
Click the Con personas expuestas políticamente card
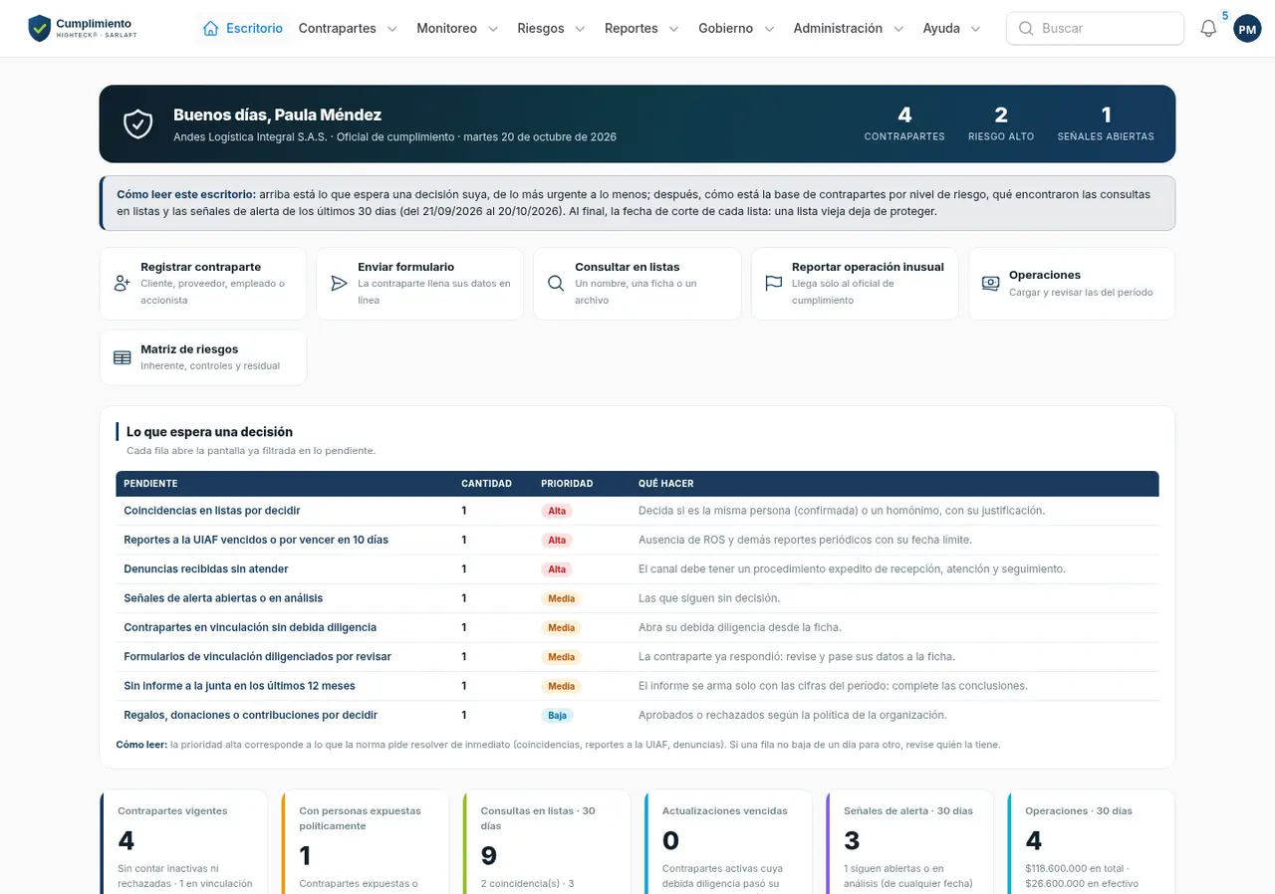365,842
